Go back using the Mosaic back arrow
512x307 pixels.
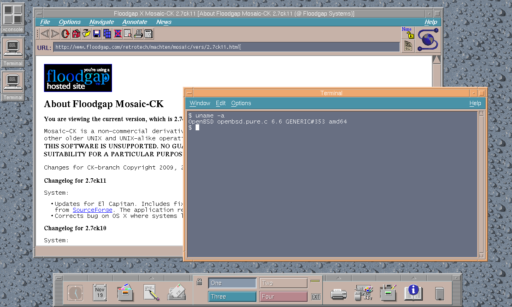point(45,34)
